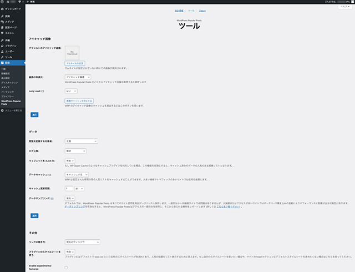Open プラグインのスタイルシートを使う dropdown

(70, 252)
